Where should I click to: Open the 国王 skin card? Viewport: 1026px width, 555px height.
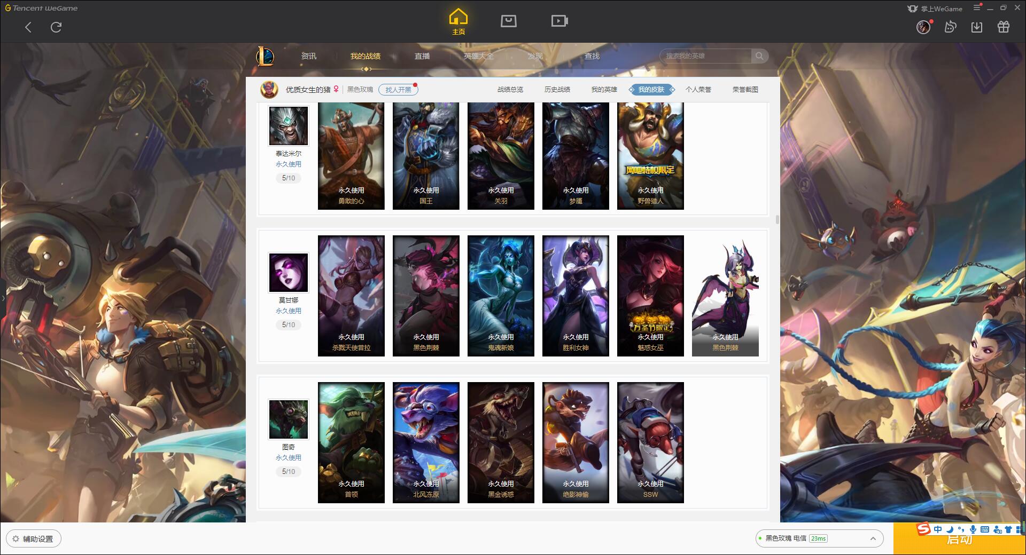point(426,156)
